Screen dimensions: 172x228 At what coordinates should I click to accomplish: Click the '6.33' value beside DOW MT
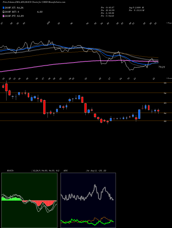40,12
